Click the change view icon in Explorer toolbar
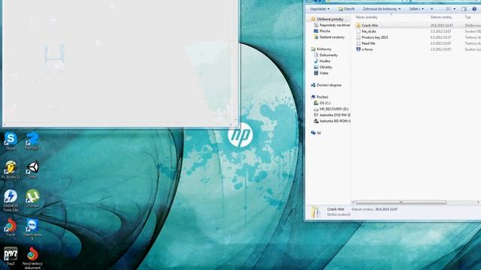This screenshot has width=481, height=270. pos(448,9)
